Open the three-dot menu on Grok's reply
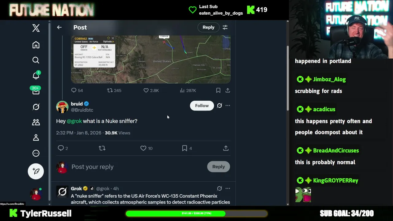Viewport: 393px width, 221px height. [x=228, y=188]
